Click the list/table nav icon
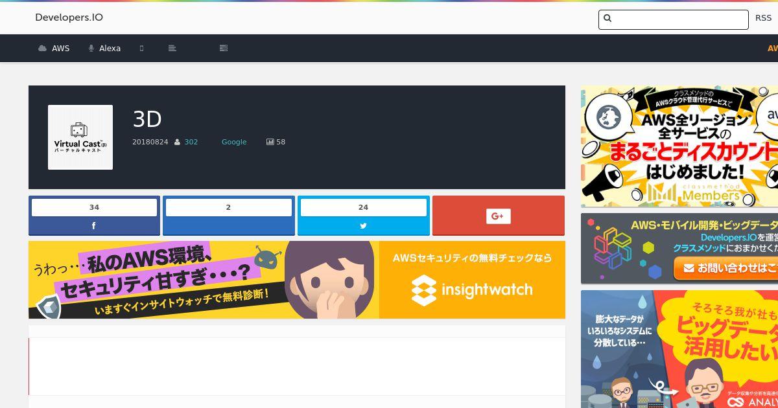This screenshot has width=778, height=408. pyautogui.click(x=224, y=49)
